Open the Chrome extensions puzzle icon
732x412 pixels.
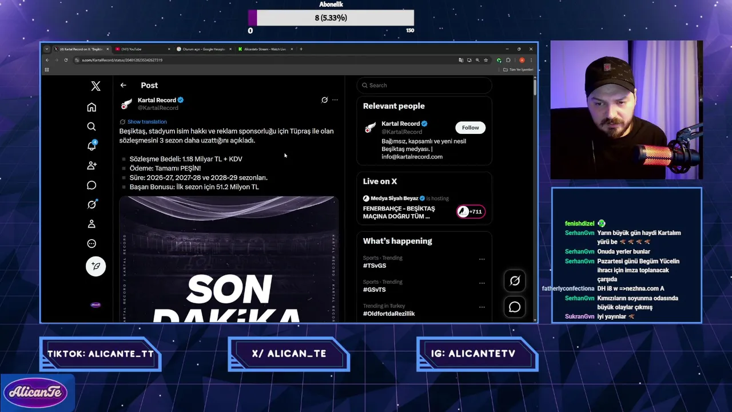click(x=508, y=60)
